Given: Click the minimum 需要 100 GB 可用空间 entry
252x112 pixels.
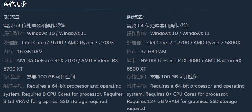Looking at the screenshot, I should point(51,77).
